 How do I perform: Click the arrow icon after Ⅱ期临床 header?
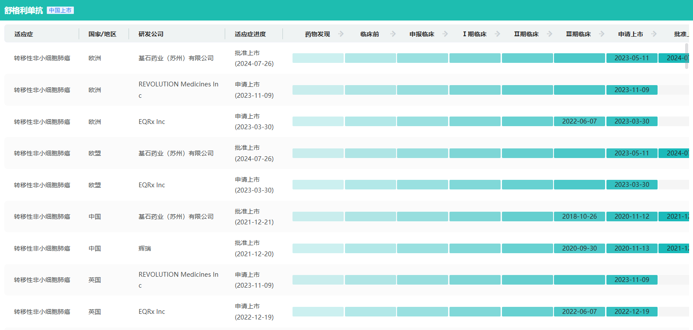550,34
